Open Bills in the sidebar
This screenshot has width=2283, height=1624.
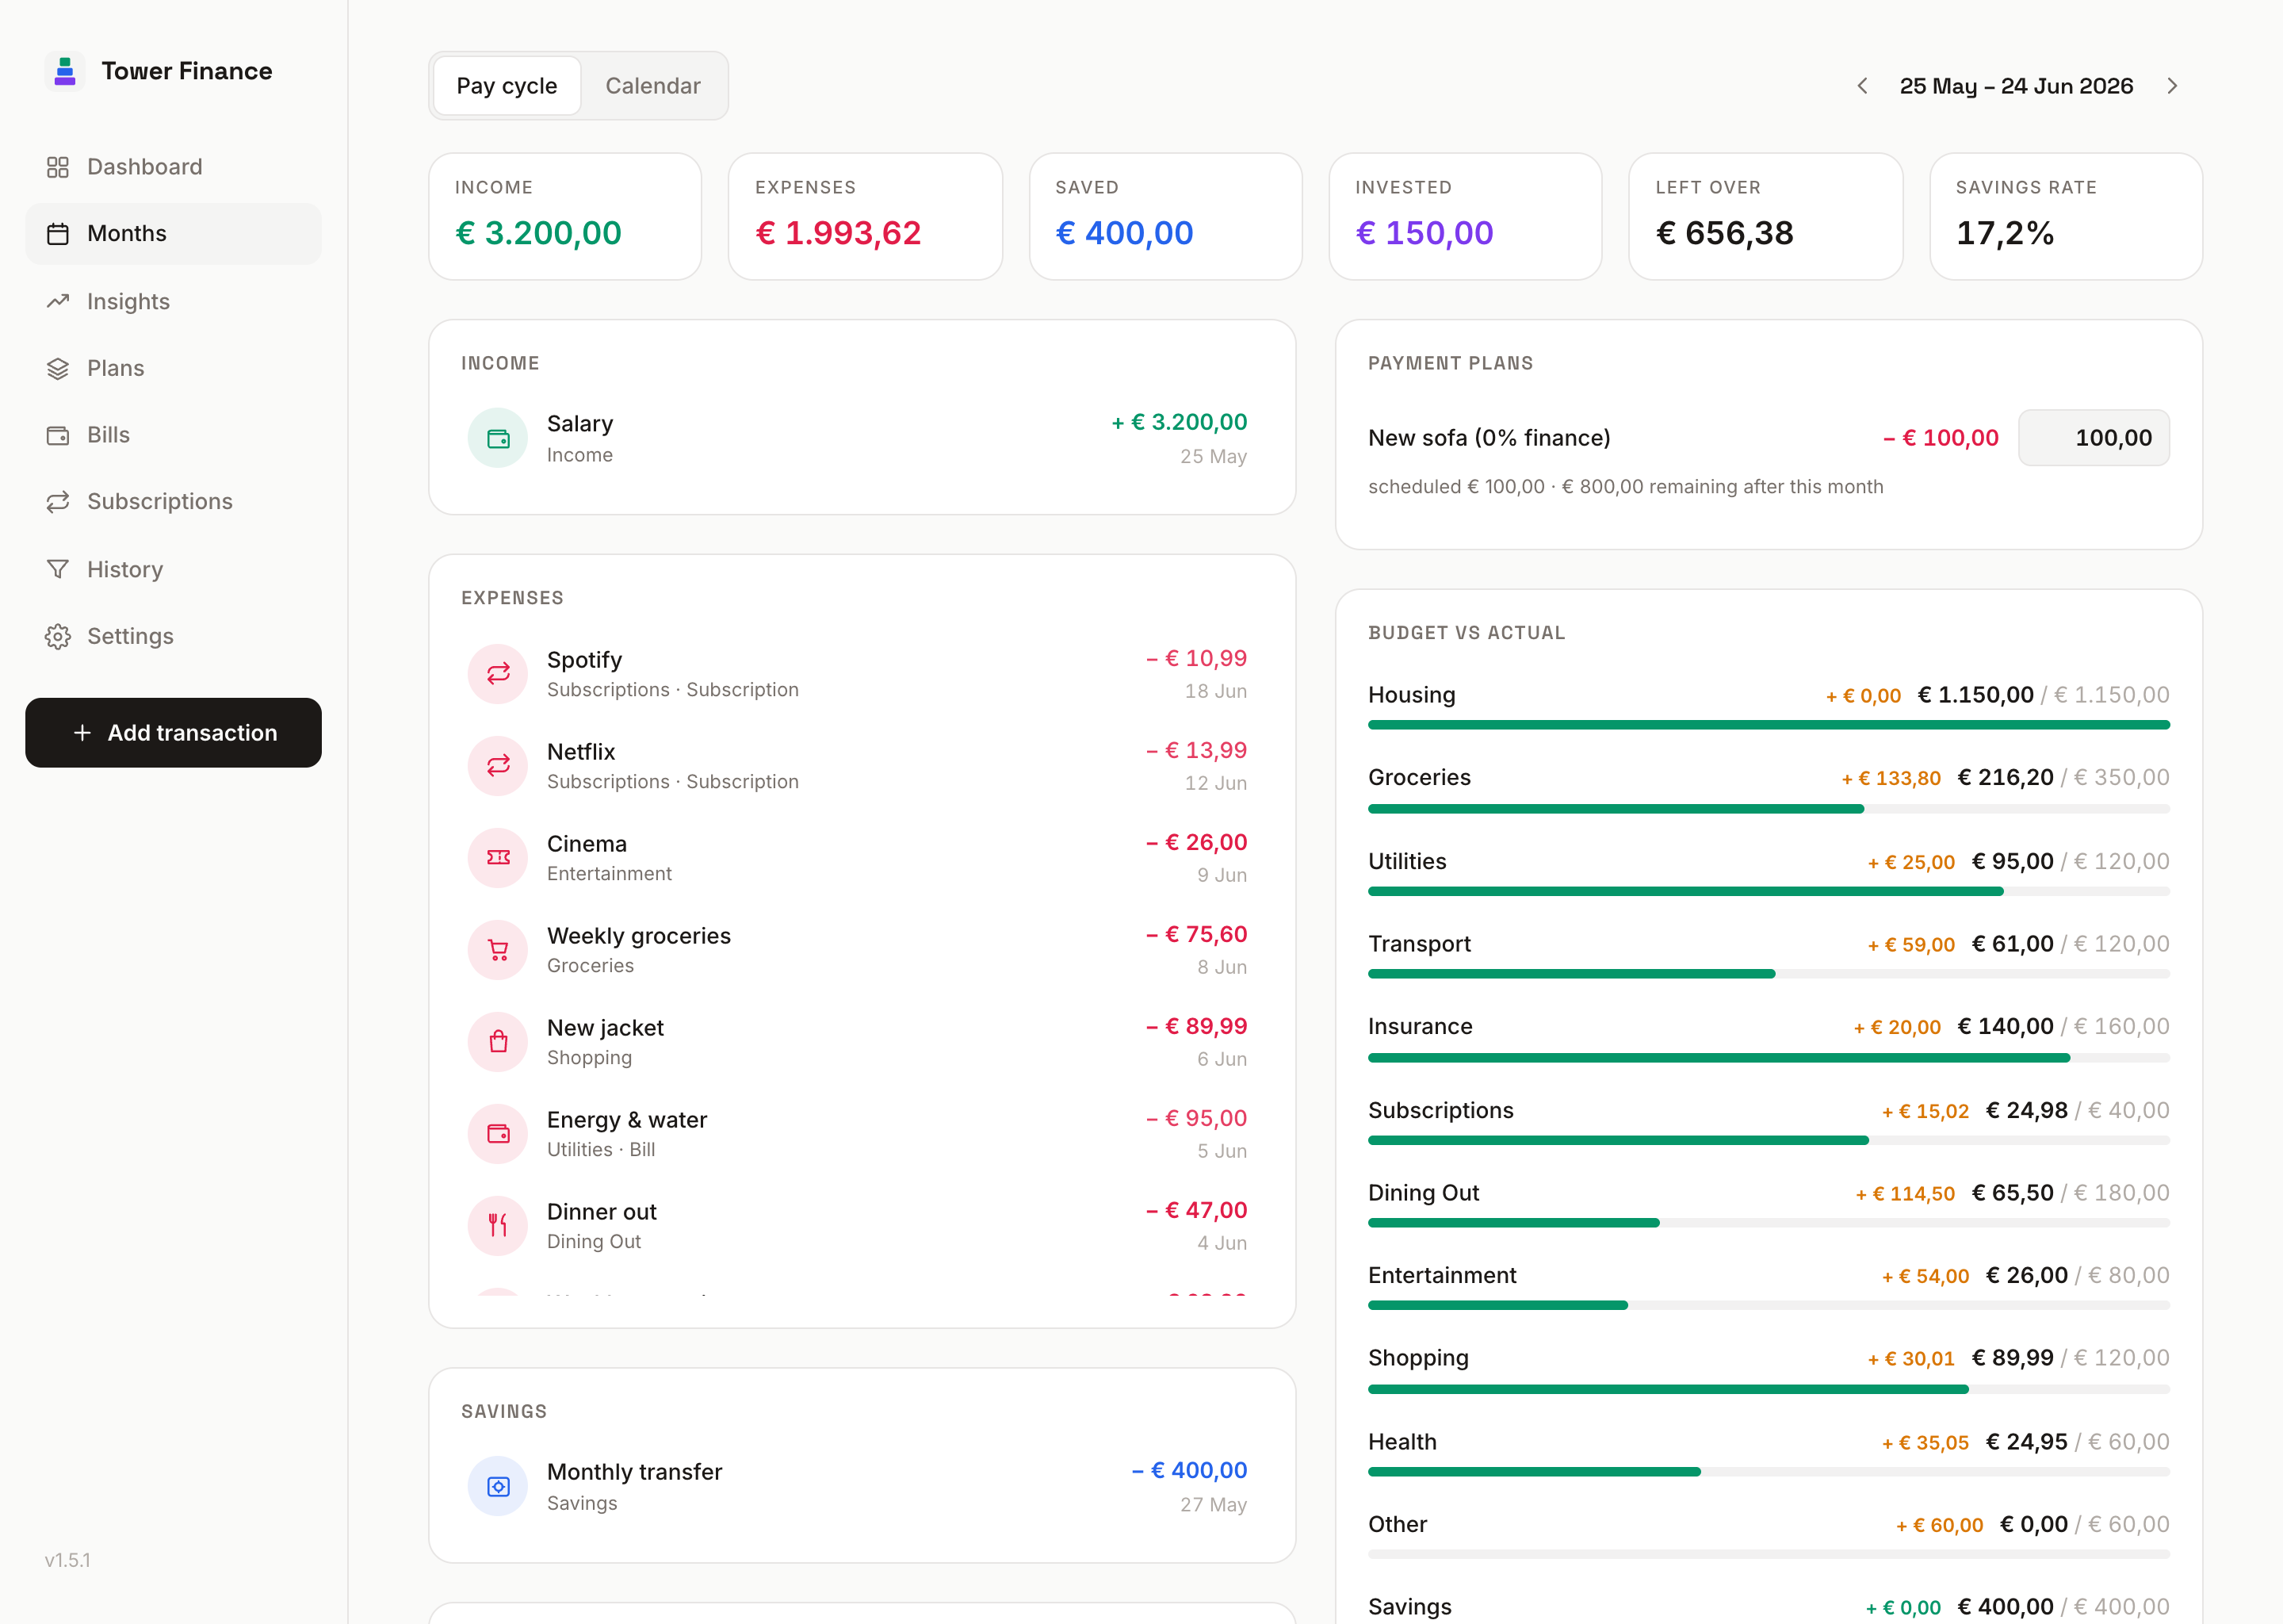click(173, 435)
